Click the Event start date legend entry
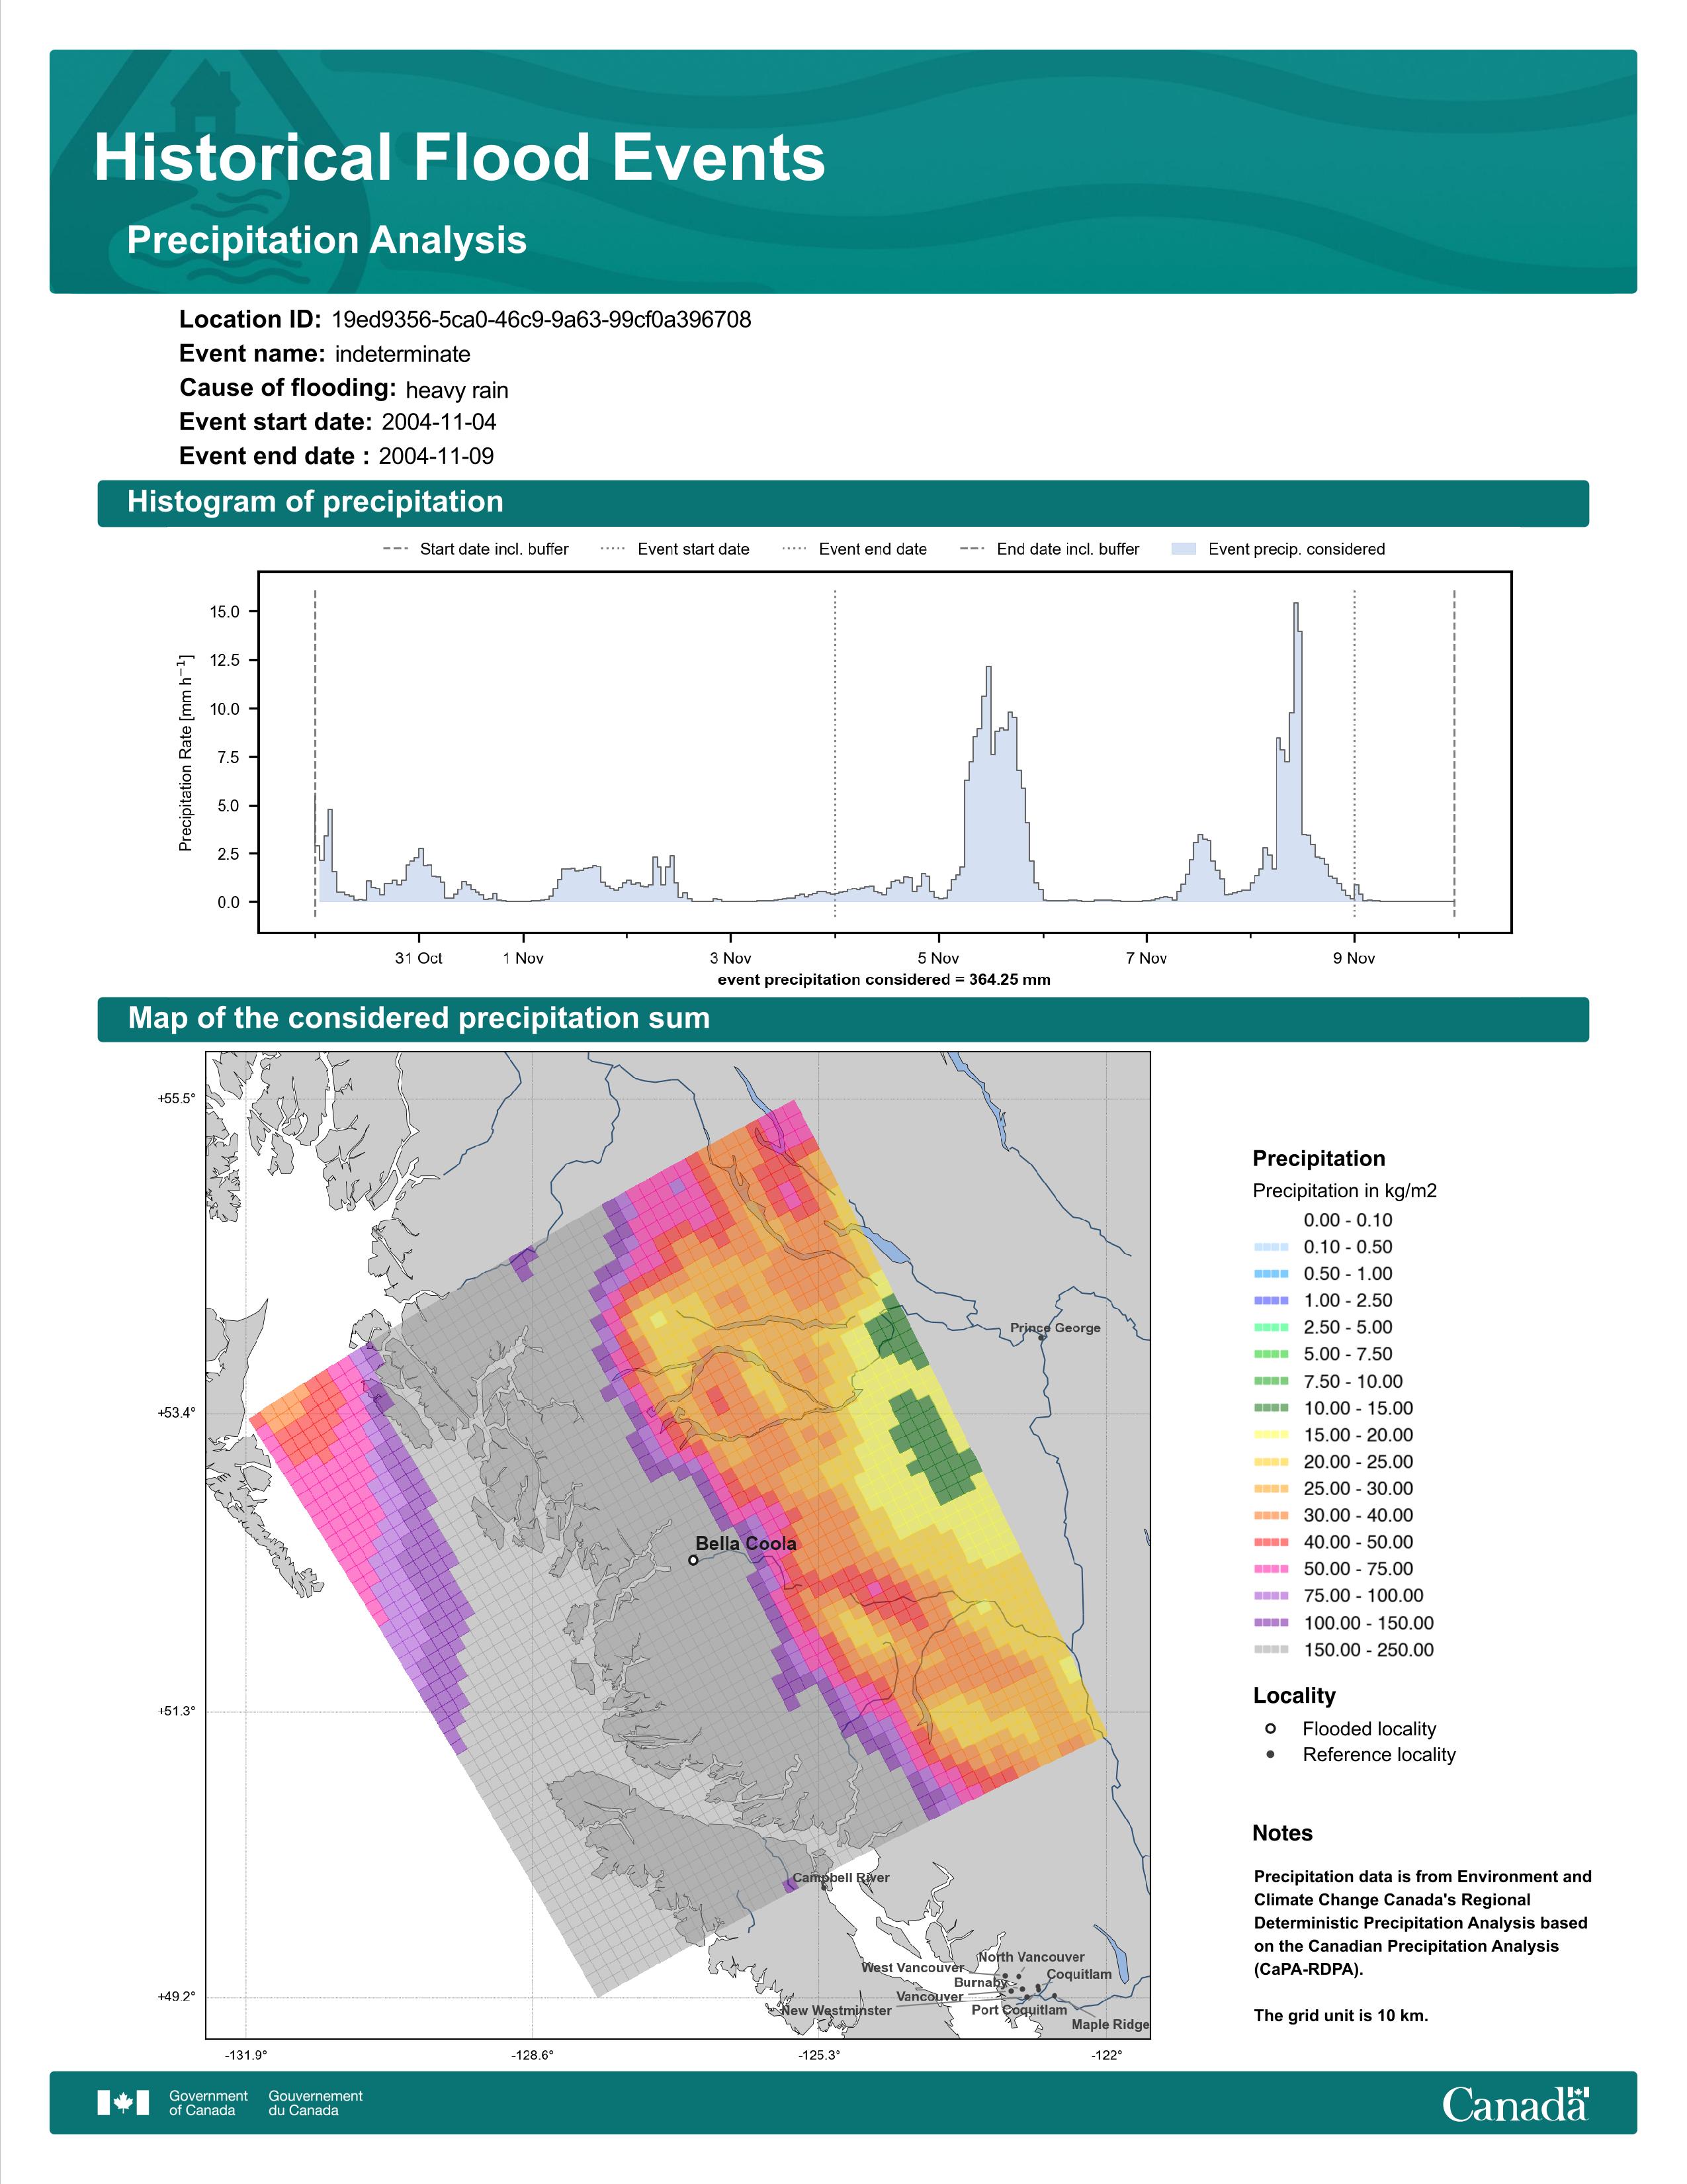The height and width of the screenshot is (2184, 1687). [x=675, y=549]
